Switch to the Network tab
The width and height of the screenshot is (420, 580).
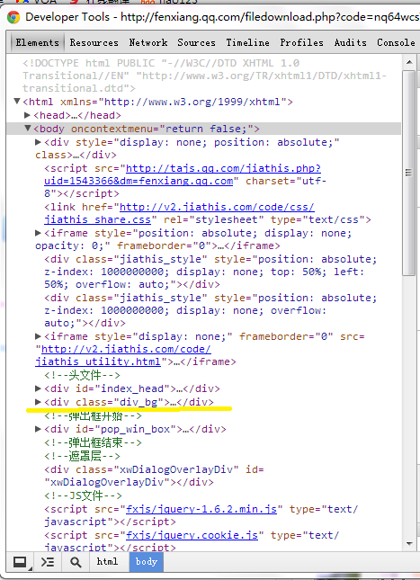point(148,42)
